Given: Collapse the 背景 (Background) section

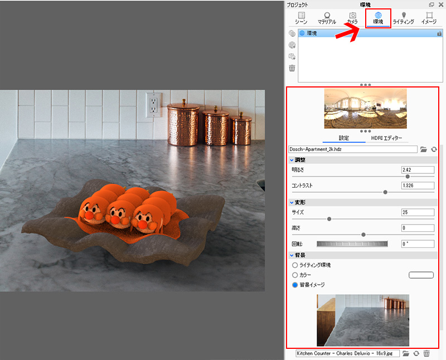Looking at the screenshot, I should (292, 255).
